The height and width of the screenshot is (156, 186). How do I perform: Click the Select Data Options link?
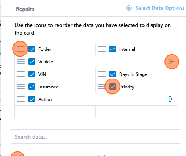pyautogui.click(x=160, y=8)
